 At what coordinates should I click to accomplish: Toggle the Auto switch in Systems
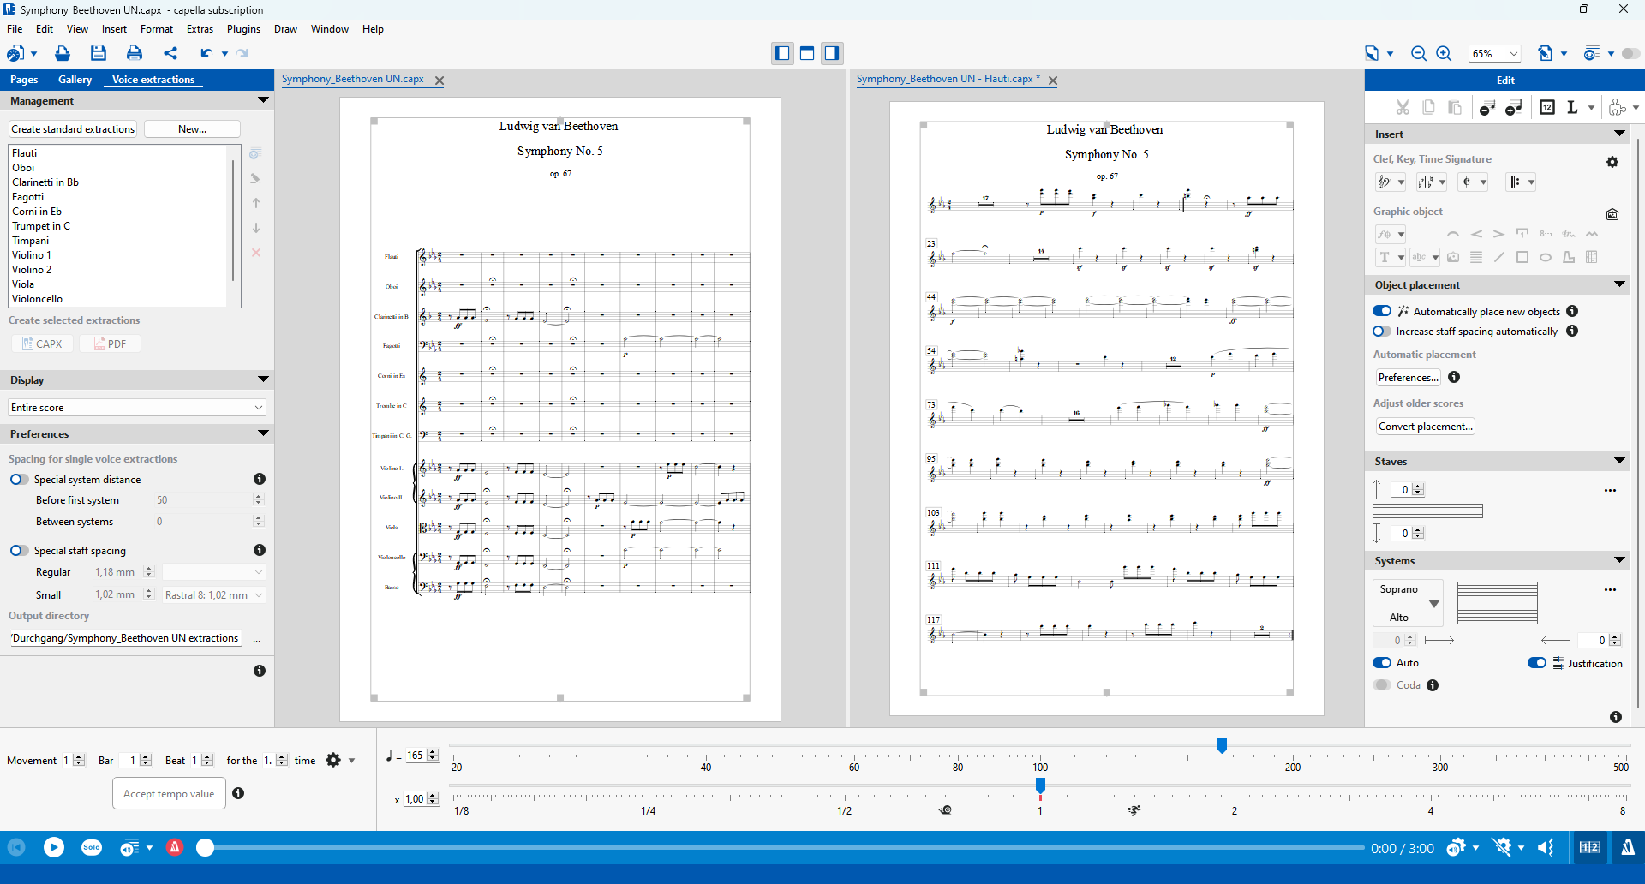1382,663
